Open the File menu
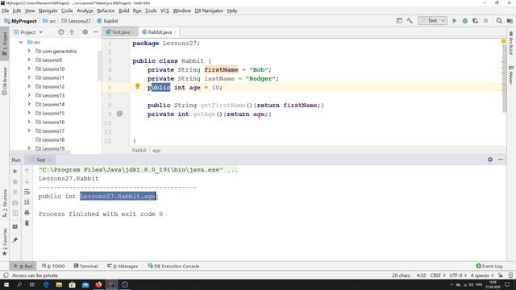The height and width of the screenshot is (290, 516). [6, 10]
